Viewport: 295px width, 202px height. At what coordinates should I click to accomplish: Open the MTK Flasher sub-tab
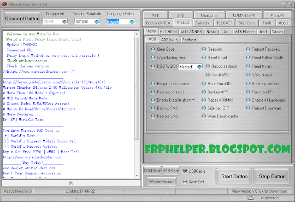pos(244,32)
